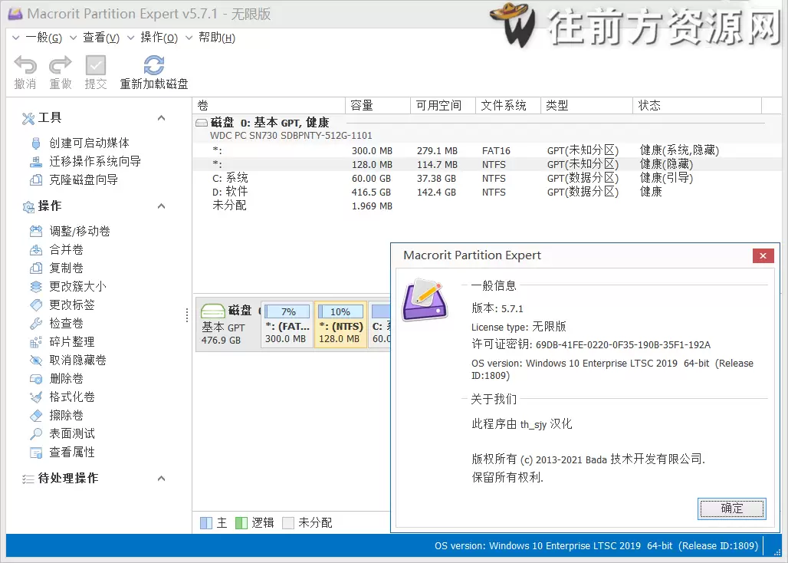Select the D: 软件 volume row
This screenshot has height=563, width=788.
(x=488, y=192)
